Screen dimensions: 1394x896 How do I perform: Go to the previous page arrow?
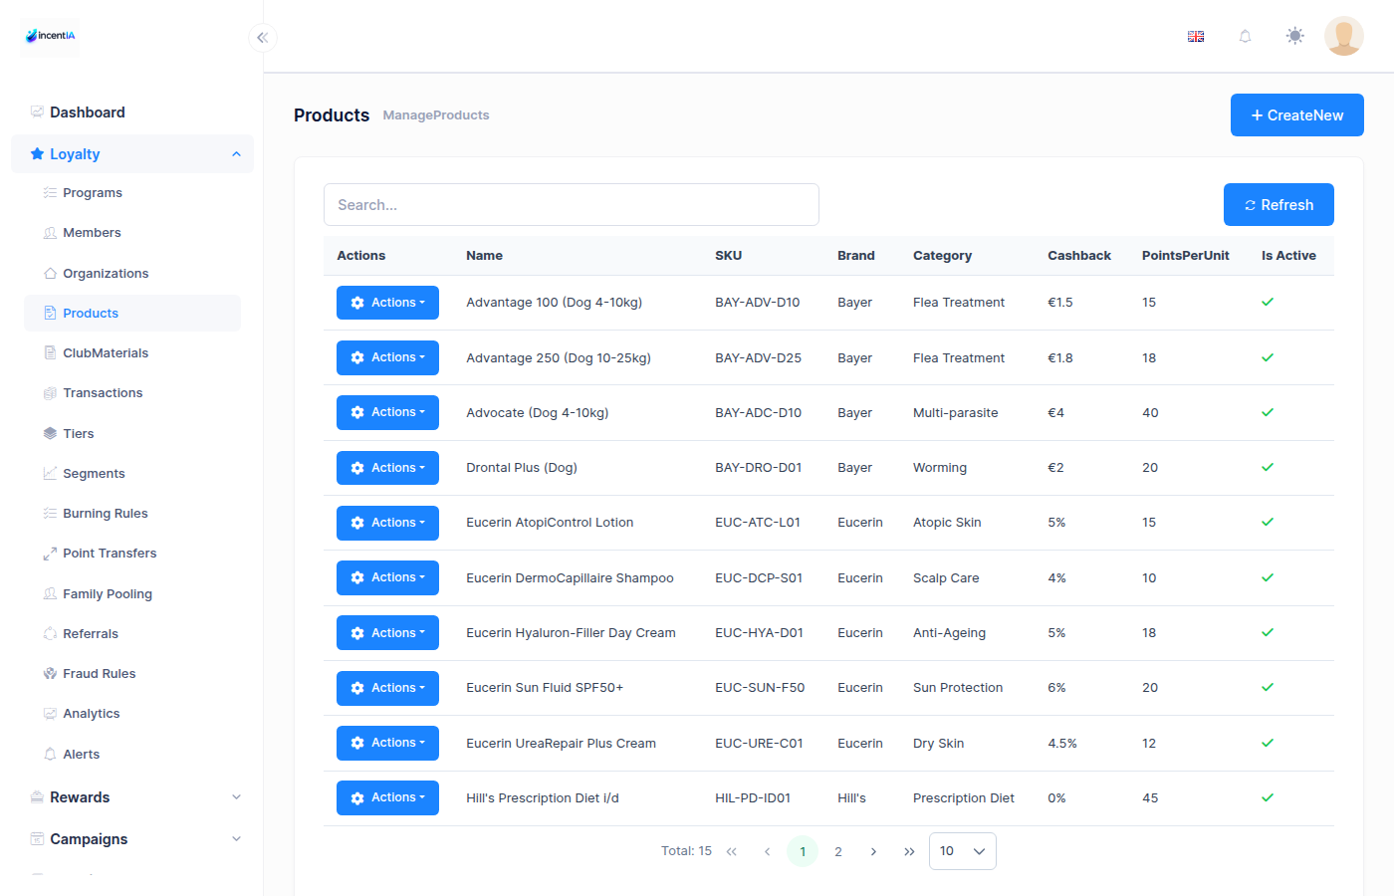click(767, 852)
